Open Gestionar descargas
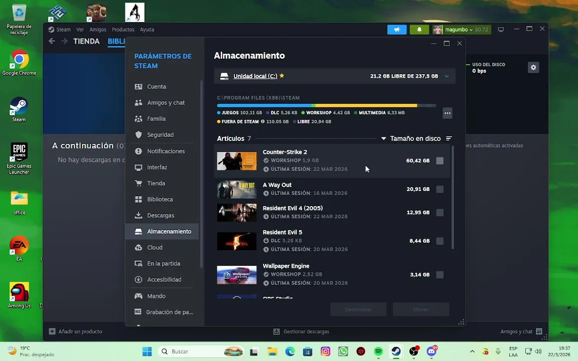This screenshot has height=361, width=578. (302, 331)
